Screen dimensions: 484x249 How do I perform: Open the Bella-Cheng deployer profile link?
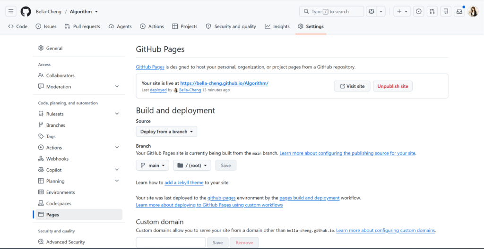190,90
